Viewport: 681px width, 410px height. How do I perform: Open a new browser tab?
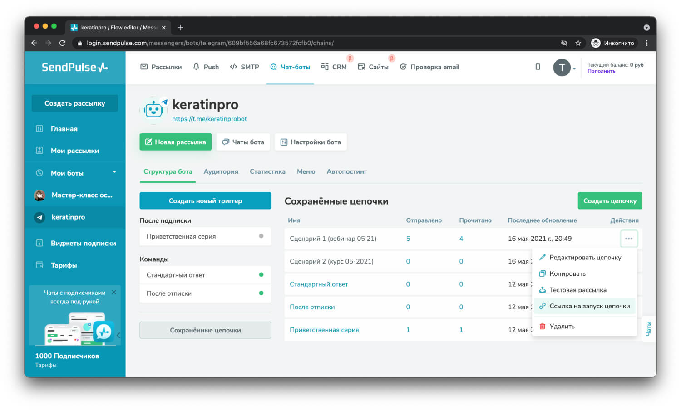pyautogui.click(x=180, y=28)
